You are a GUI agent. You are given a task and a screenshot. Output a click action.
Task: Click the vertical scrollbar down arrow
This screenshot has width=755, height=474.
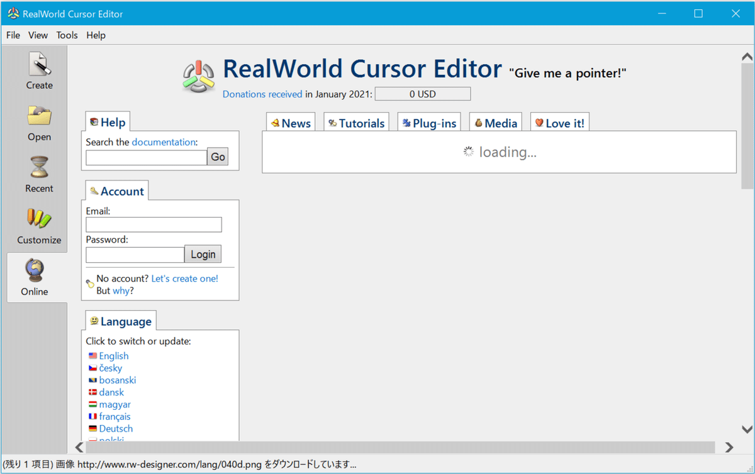coord(747,430)
